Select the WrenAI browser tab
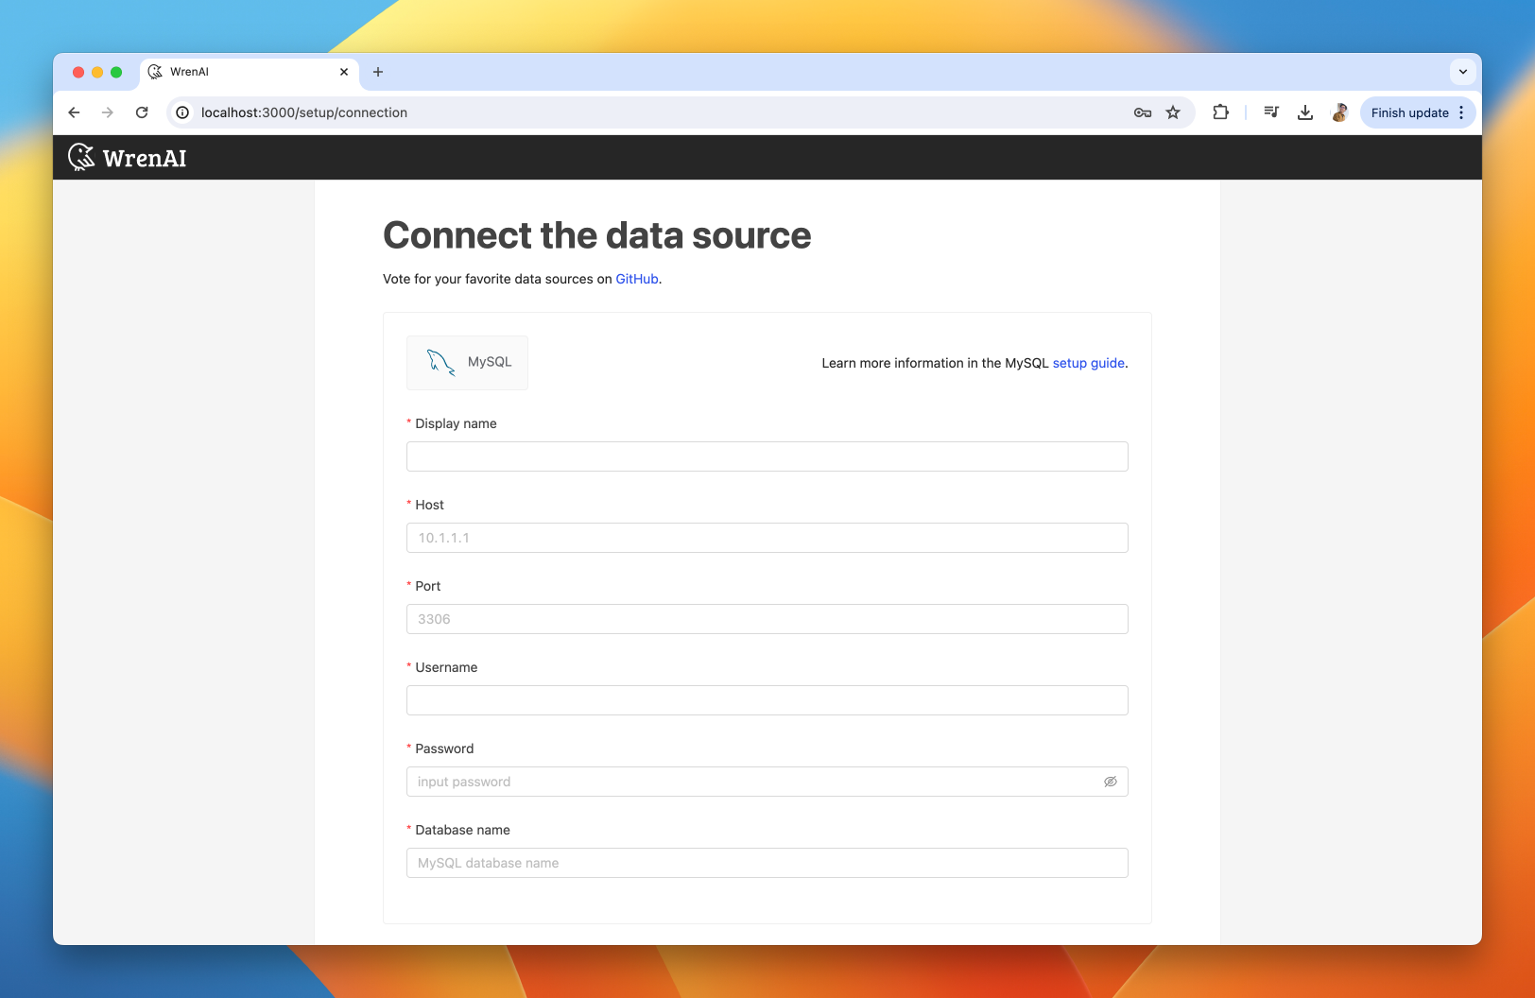 point(250,72)
